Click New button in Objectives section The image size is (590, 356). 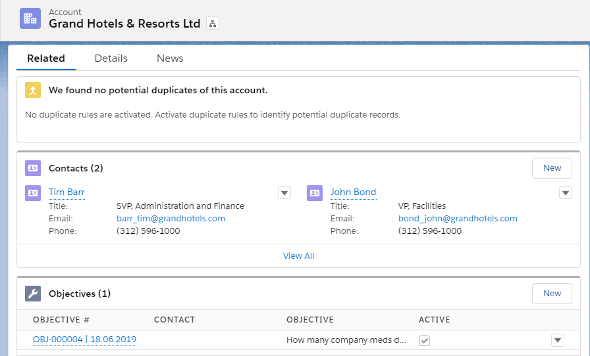[x=552, y=294]
